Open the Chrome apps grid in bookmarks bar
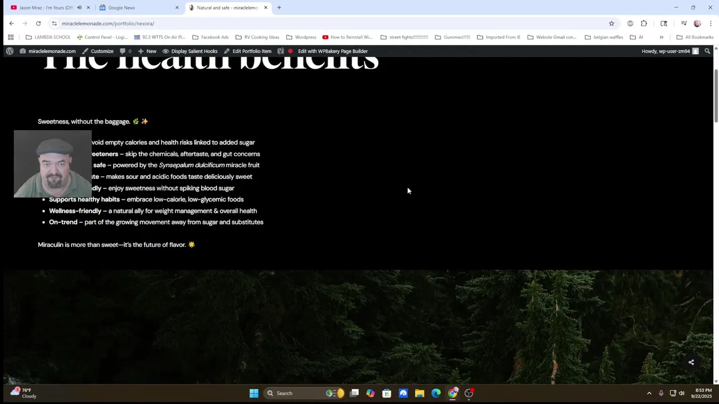The image size is (719, 404). [11, 37]
